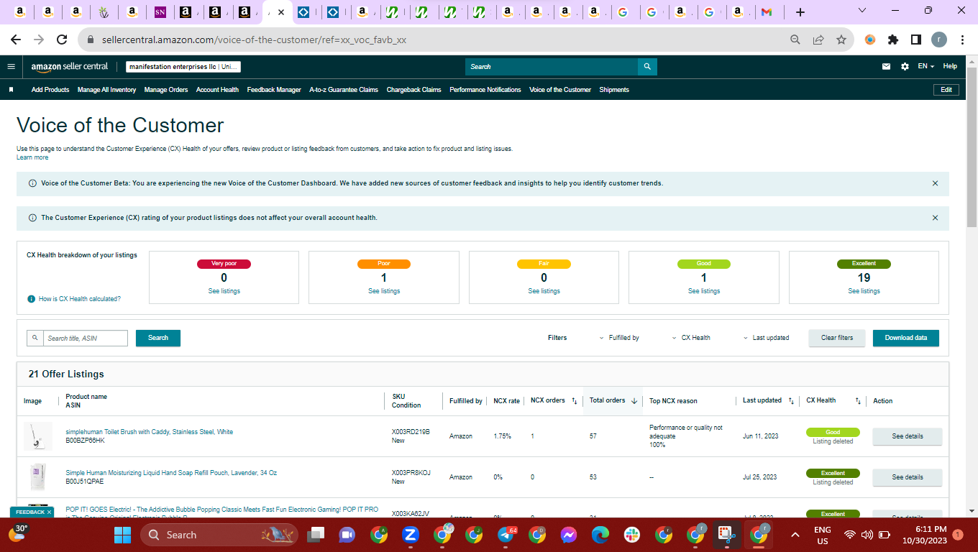Open the manifestation enterprises llc store selector
This screenshot has height=552, width=978.
pyautogui.click(x=183, y=67)
